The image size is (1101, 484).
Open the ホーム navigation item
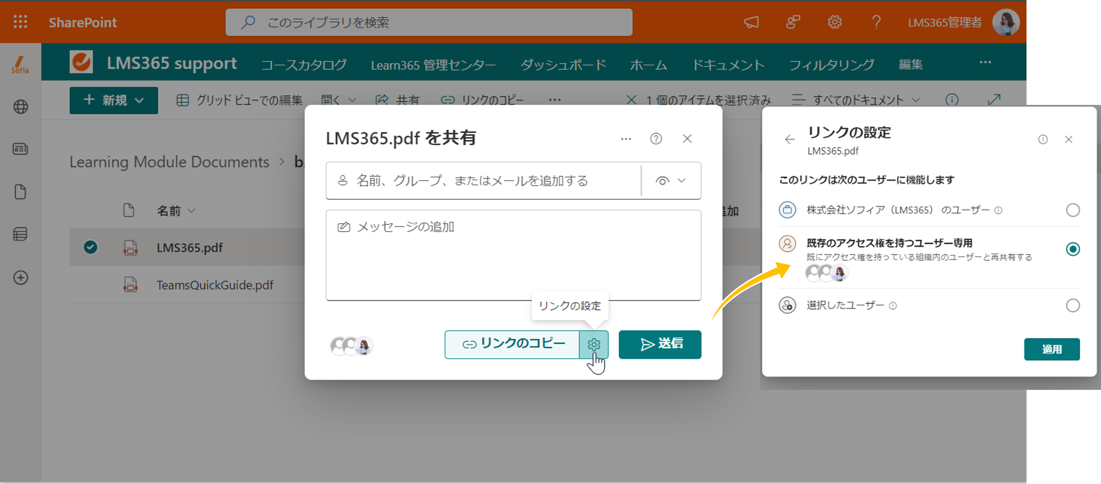pyautogui.click(x=648, y=65)
